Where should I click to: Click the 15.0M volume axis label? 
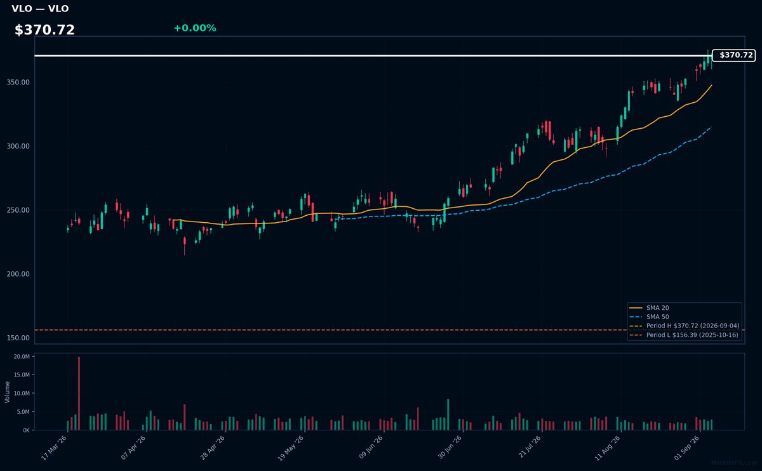point(22,375)
